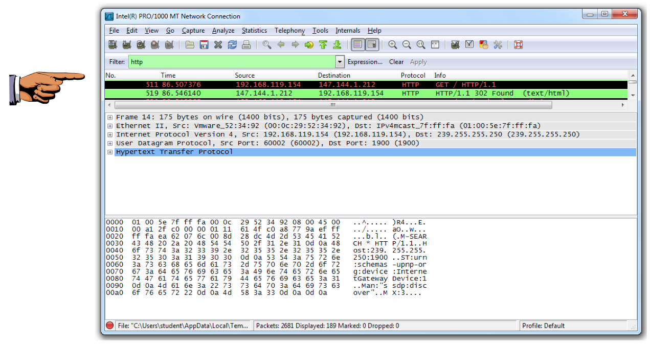Stop the running live capture

coord(155,45)
